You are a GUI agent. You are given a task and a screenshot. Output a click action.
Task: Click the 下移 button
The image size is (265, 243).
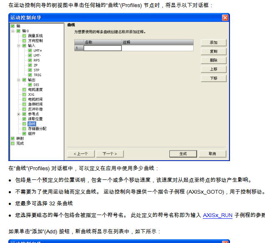click(213, 78)
